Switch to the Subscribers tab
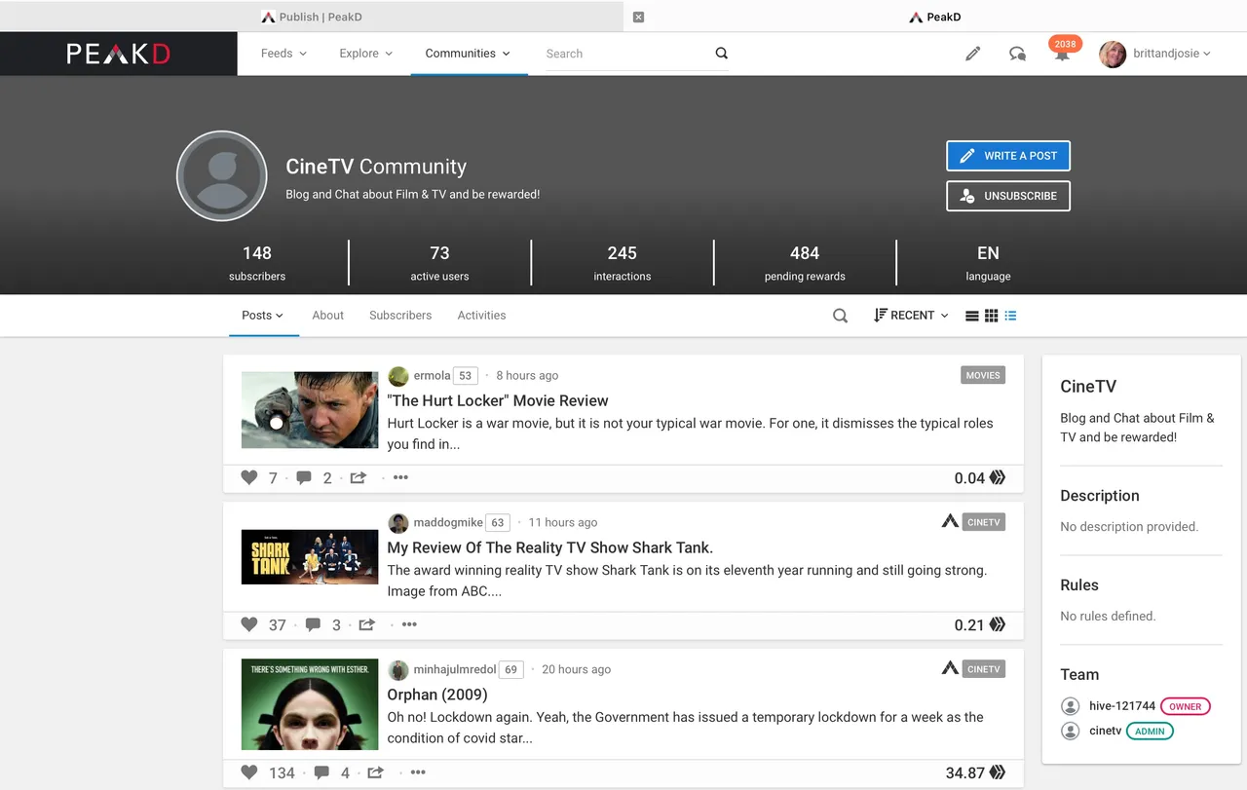 [400, 316]
